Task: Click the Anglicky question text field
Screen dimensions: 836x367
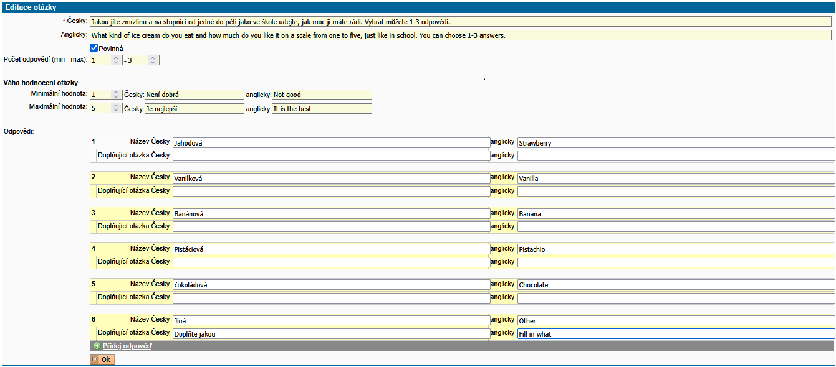Action: pyautogui.click(x=460, y=35)
